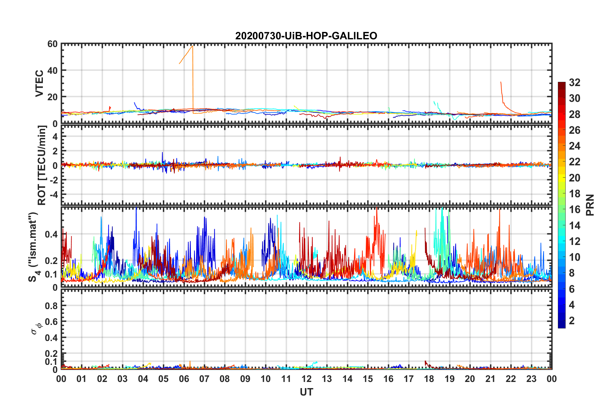Click the sigma-phi y-axis label

[35, 327]
